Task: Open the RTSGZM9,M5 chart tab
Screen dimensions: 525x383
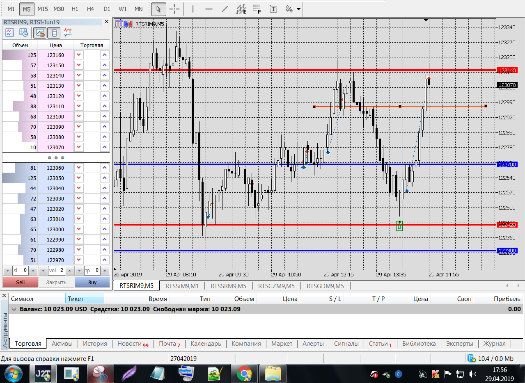Action: point(277,286)
